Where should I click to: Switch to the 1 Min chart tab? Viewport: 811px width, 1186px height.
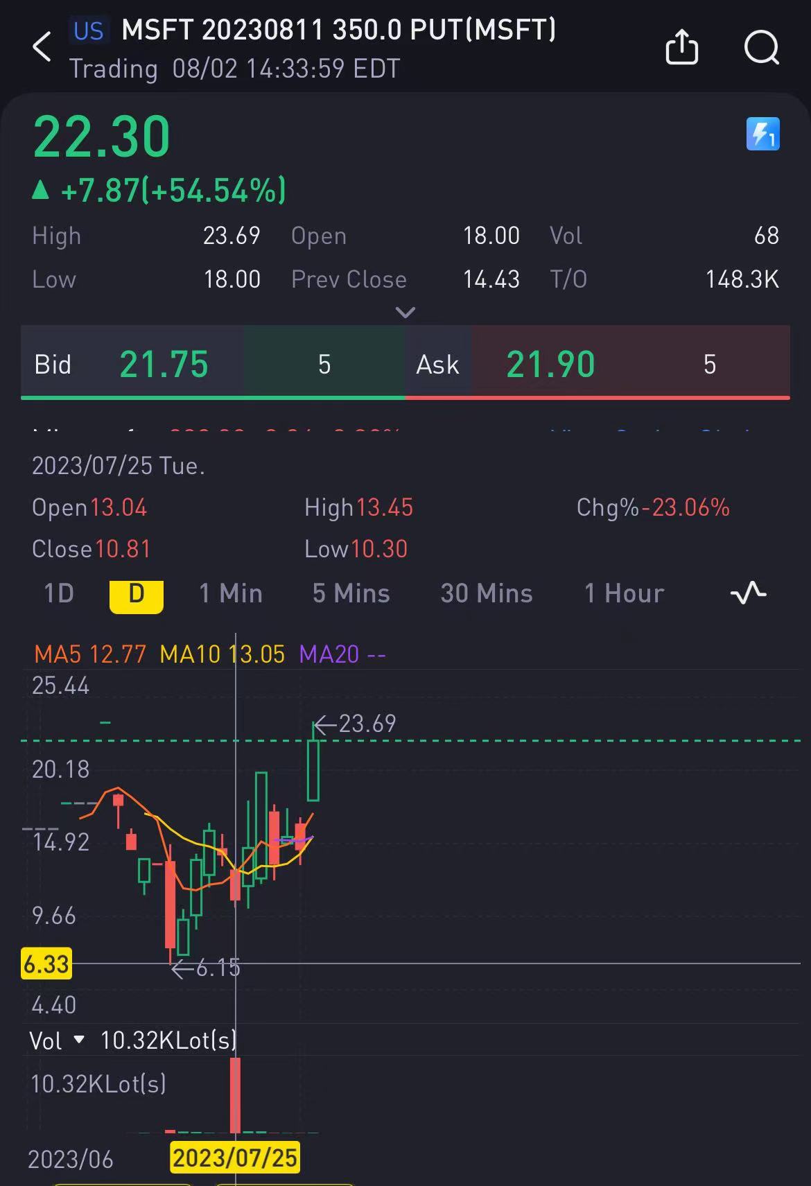tap(231, 593)
